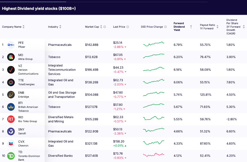Click the Altria Group logo
The image size is (247, 162).
[x=11, y=57]
